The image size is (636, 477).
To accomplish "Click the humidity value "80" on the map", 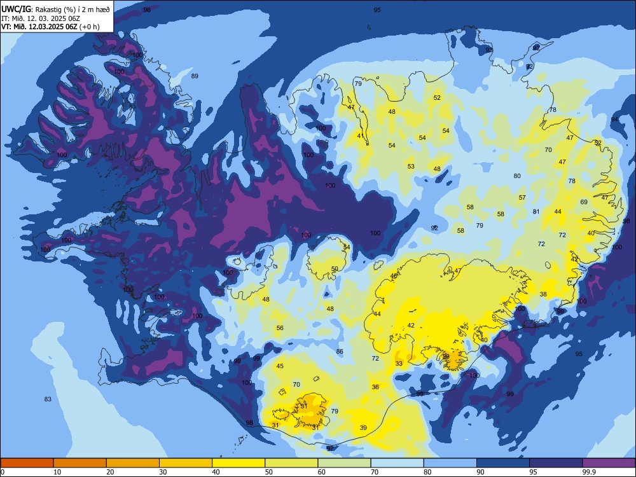I will coord(517,176).
